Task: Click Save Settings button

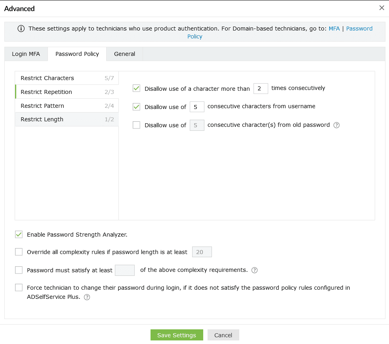Action: coord(177,335)
